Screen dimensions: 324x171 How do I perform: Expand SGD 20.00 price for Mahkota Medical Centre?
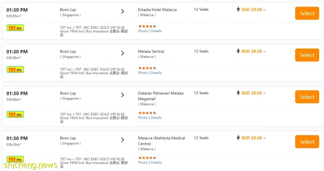253,138
